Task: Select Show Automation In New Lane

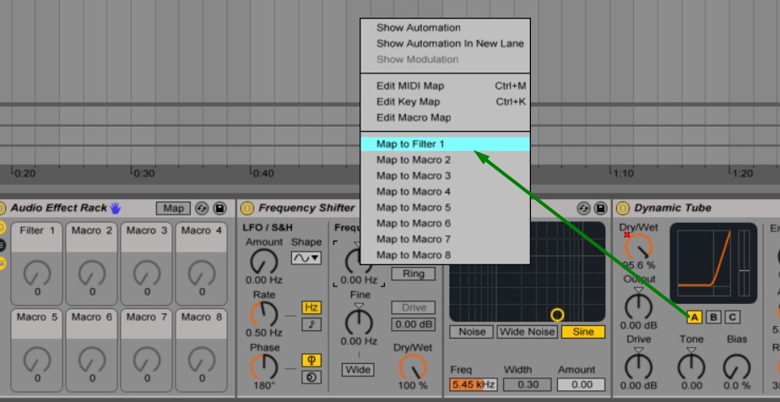Action: (x=450, y=44)
